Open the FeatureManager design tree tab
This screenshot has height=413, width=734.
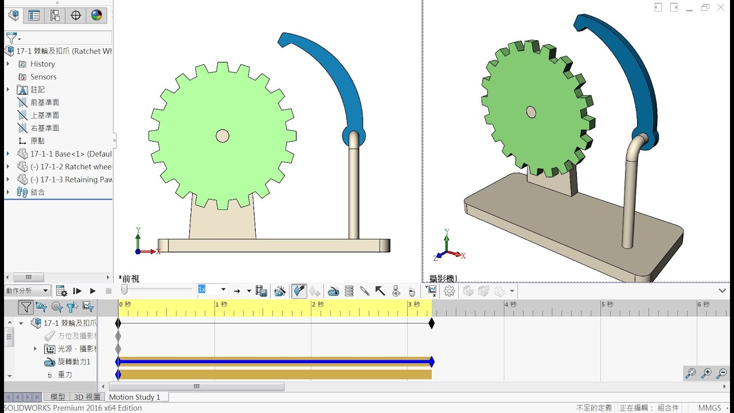coord(14,15)
